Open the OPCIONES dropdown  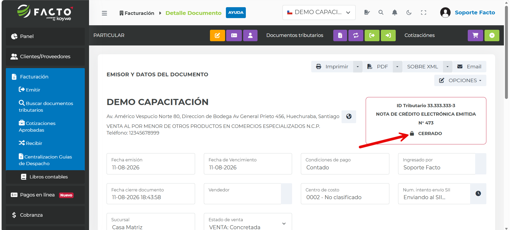460,80
